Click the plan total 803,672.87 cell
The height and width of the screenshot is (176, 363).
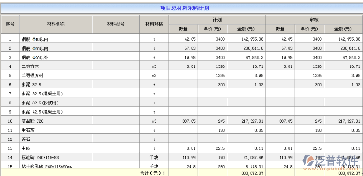click(x=246, y=173)
